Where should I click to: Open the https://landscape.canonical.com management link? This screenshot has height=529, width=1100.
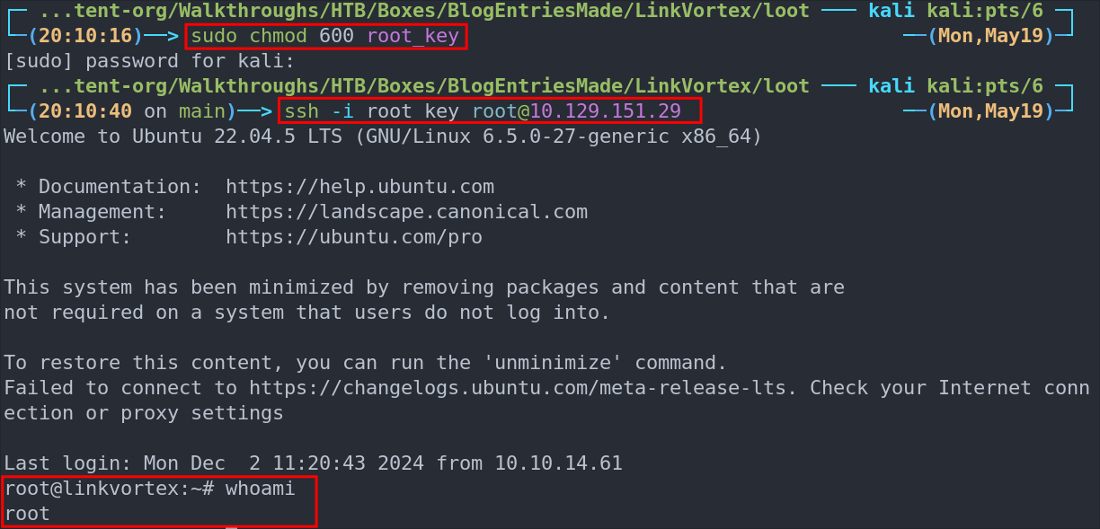[x=406, y=212]
